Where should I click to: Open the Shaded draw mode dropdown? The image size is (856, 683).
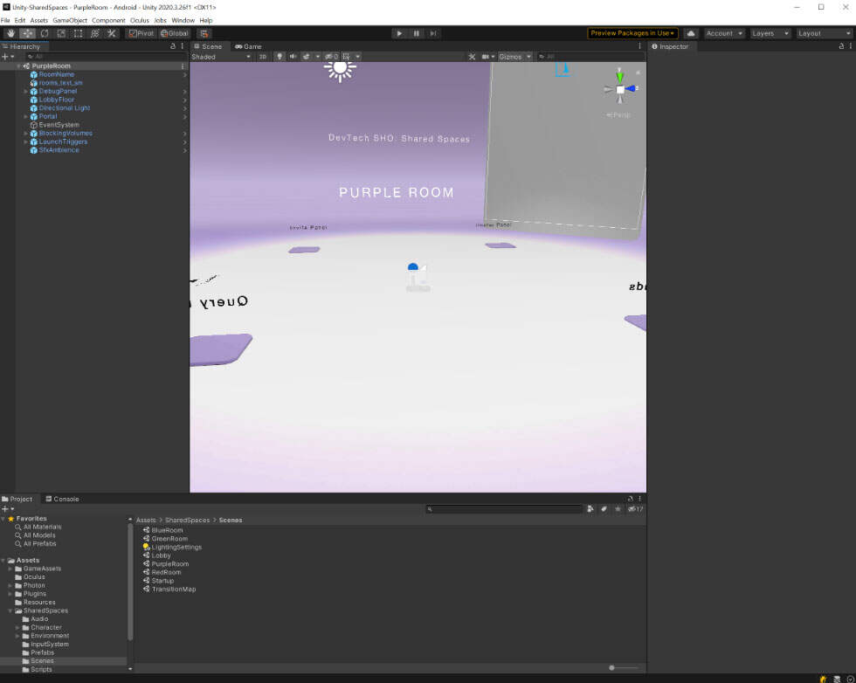(221, 57)
